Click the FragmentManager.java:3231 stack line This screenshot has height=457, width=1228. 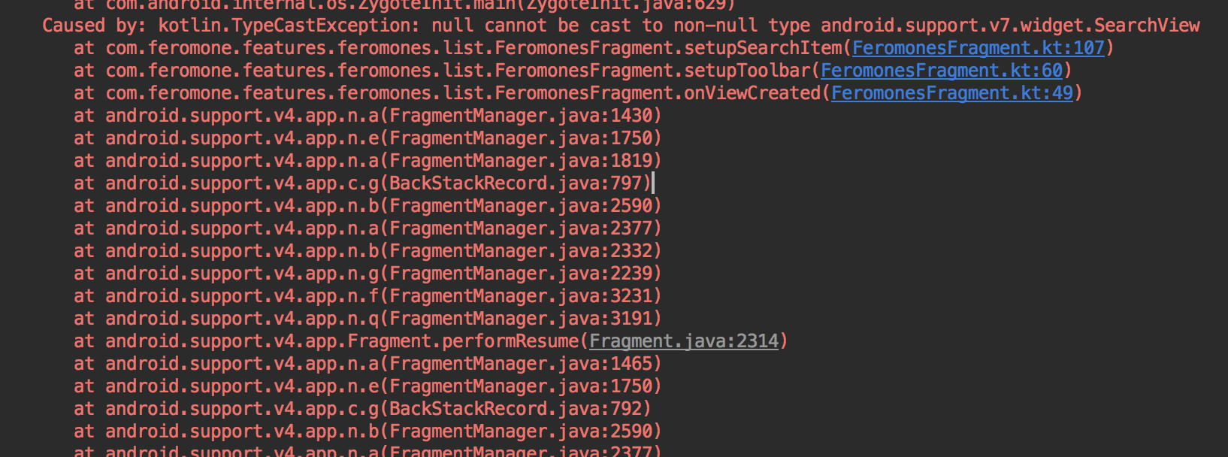click(x=367, y=296)
